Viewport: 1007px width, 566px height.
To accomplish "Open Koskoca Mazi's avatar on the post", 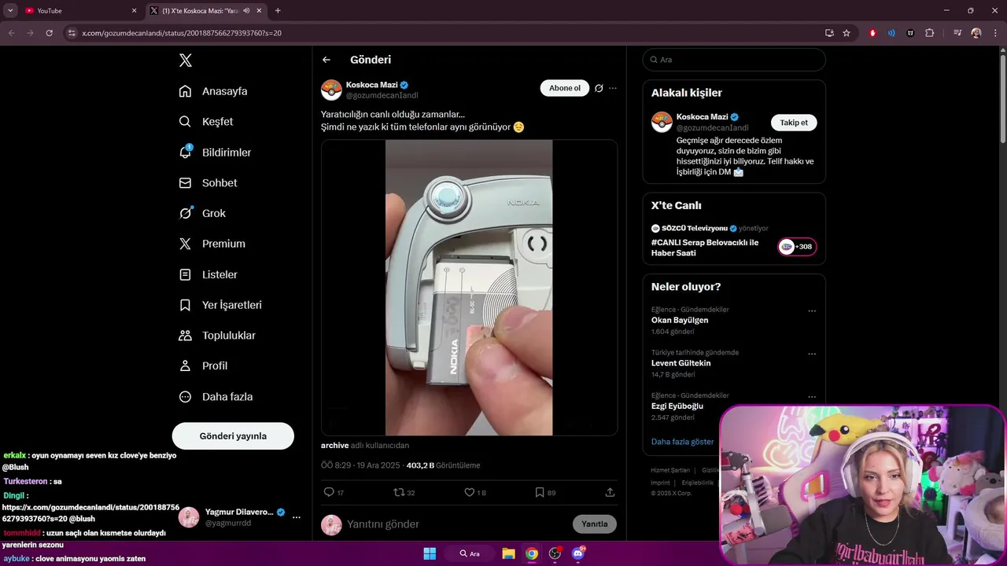I will (x=331, y=90).
